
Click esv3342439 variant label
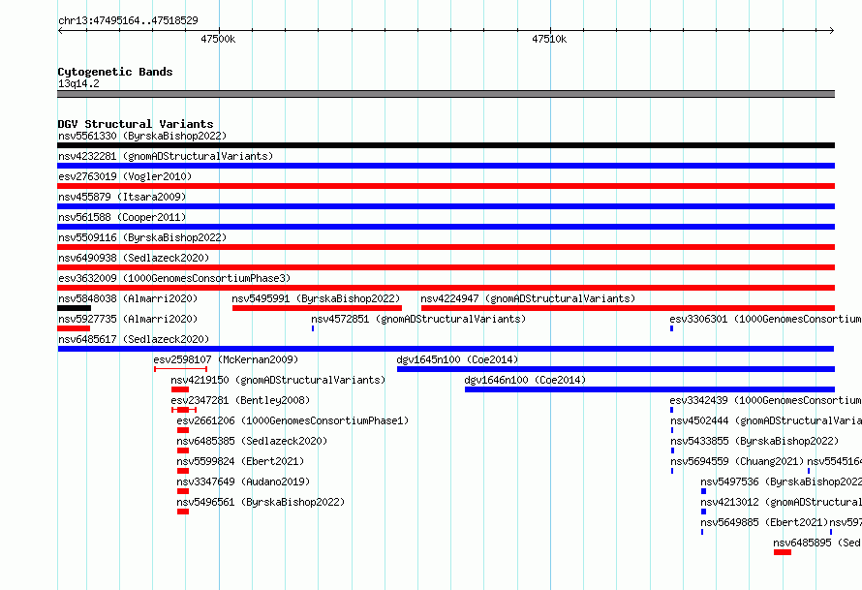765,400
